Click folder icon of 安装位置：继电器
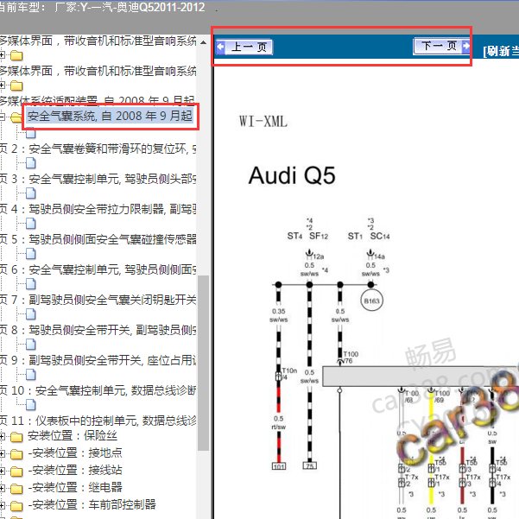 coord(16,489)
